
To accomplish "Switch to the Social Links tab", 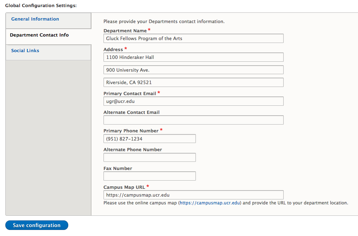I will 25,51.
